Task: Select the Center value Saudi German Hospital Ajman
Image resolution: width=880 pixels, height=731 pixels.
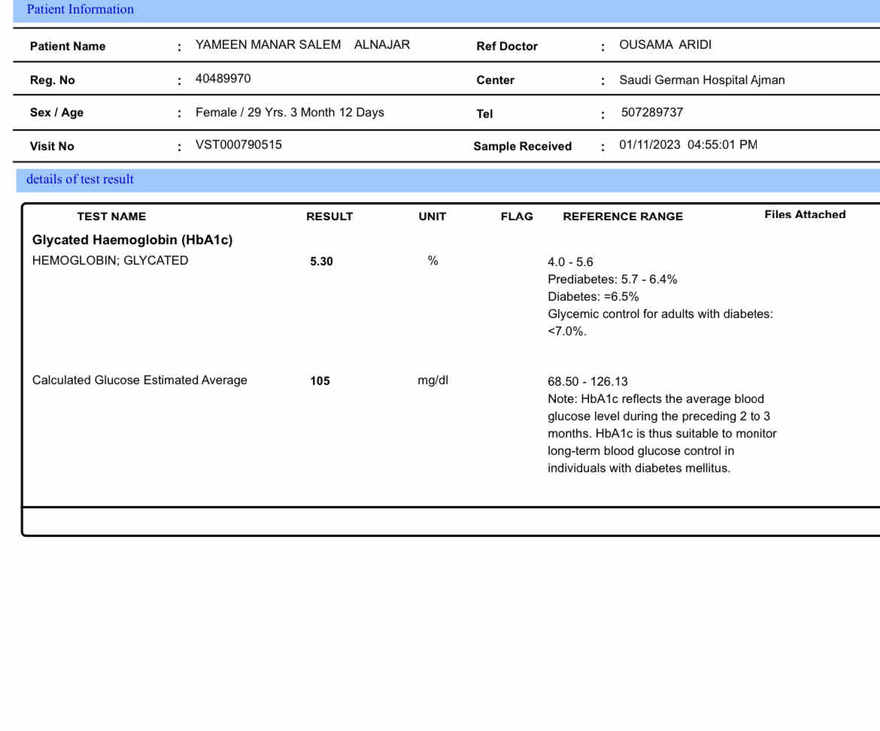Action: [x=702, y=80]
